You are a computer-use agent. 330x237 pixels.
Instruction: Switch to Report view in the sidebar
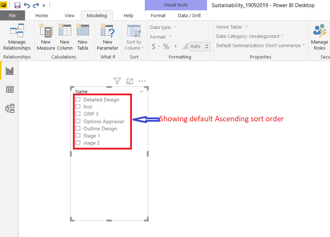coord(10,71)
